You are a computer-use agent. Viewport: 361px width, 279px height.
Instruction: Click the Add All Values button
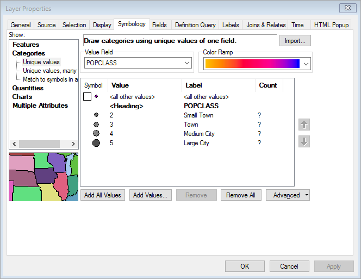point(103,195)
